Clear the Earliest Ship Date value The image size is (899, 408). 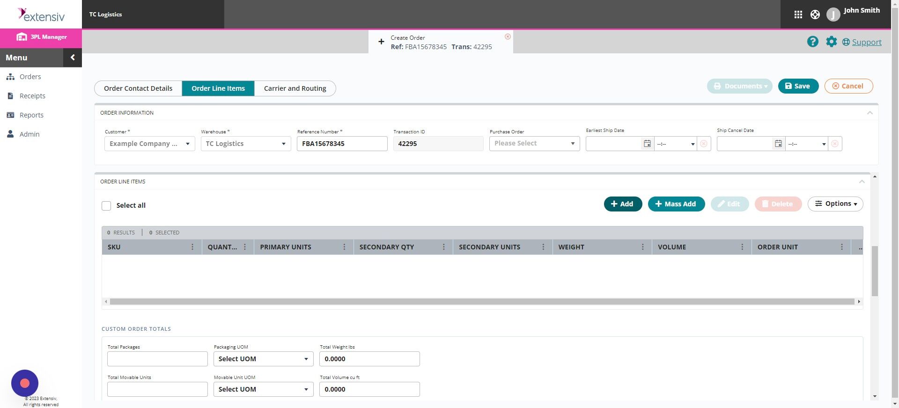[x=704, y=144]
